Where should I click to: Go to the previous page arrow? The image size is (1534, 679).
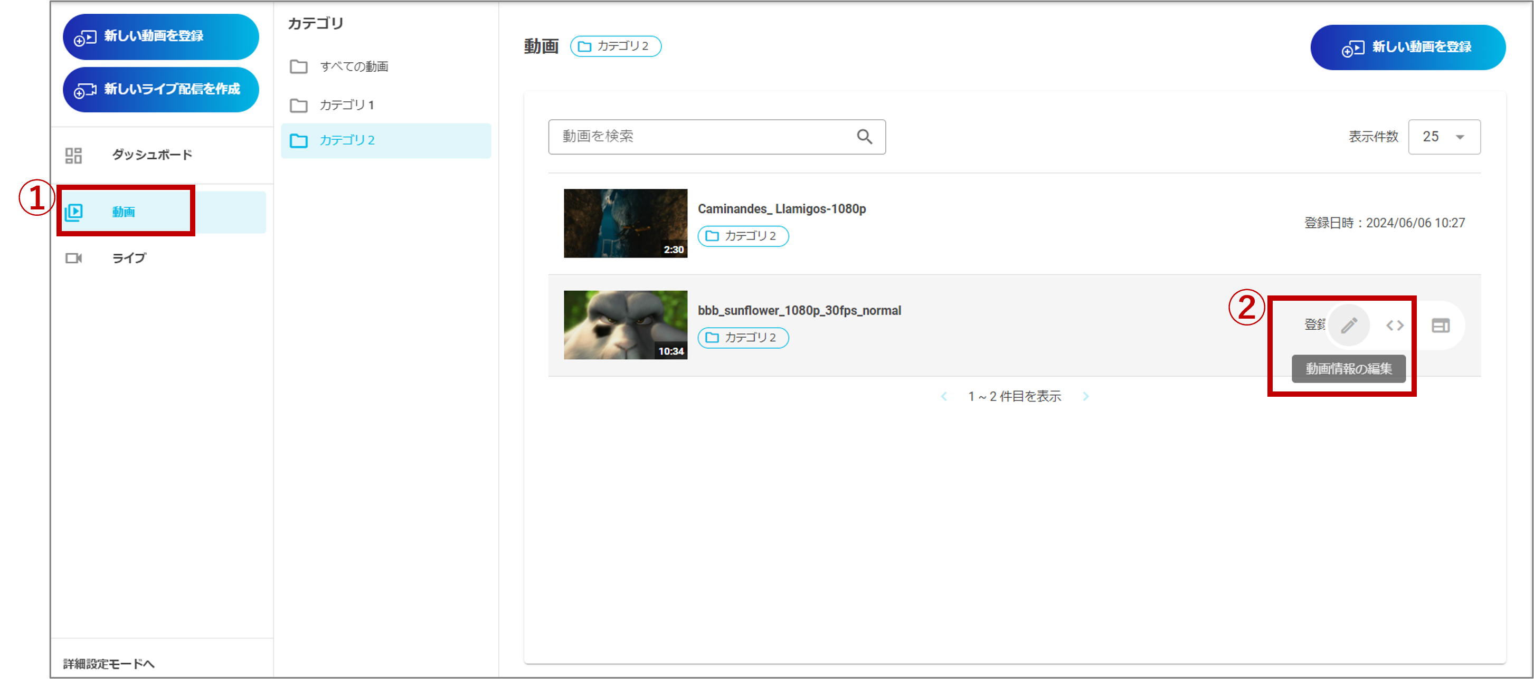pyautogui.click(x=944, y=396)
